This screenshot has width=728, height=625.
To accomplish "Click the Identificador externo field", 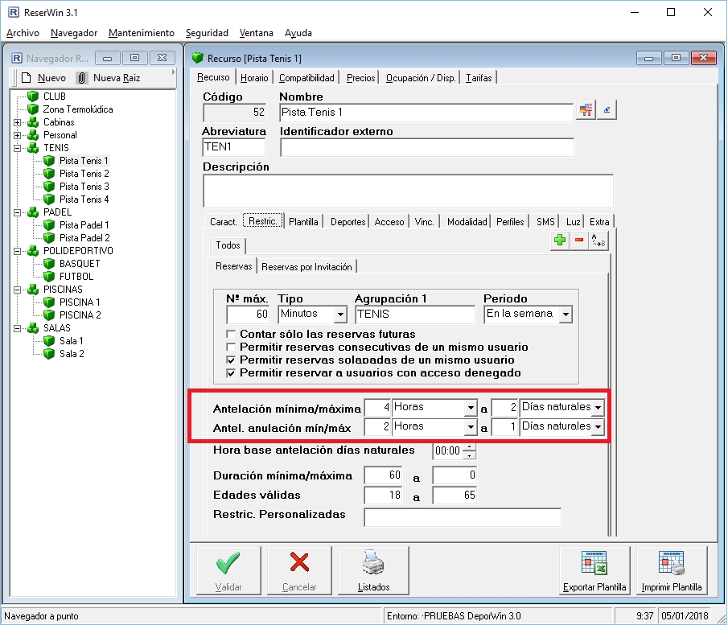I will 427,147.
